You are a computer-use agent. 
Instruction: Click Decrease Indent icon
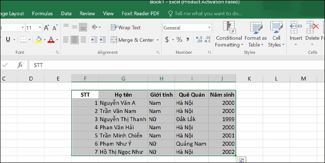94,40
